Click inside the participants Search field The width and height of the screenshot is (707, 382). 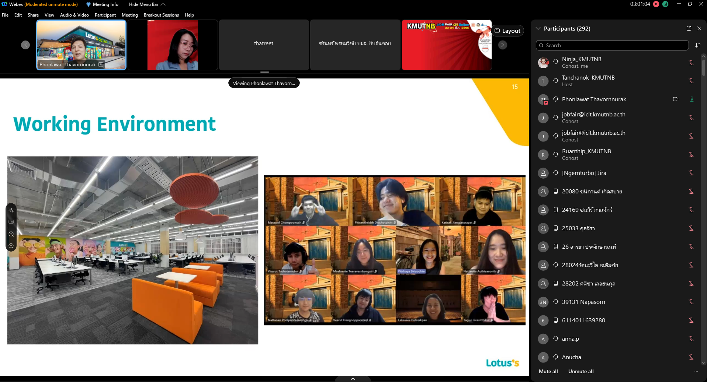(612, 45)
